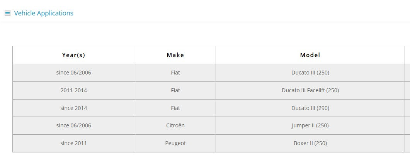Click the Citroën make cell

175,125
